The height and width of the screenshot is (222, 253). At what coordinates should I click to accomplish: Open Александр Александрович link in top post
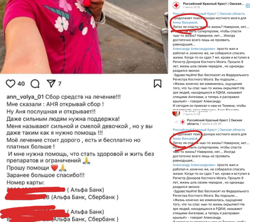(194, 49)
